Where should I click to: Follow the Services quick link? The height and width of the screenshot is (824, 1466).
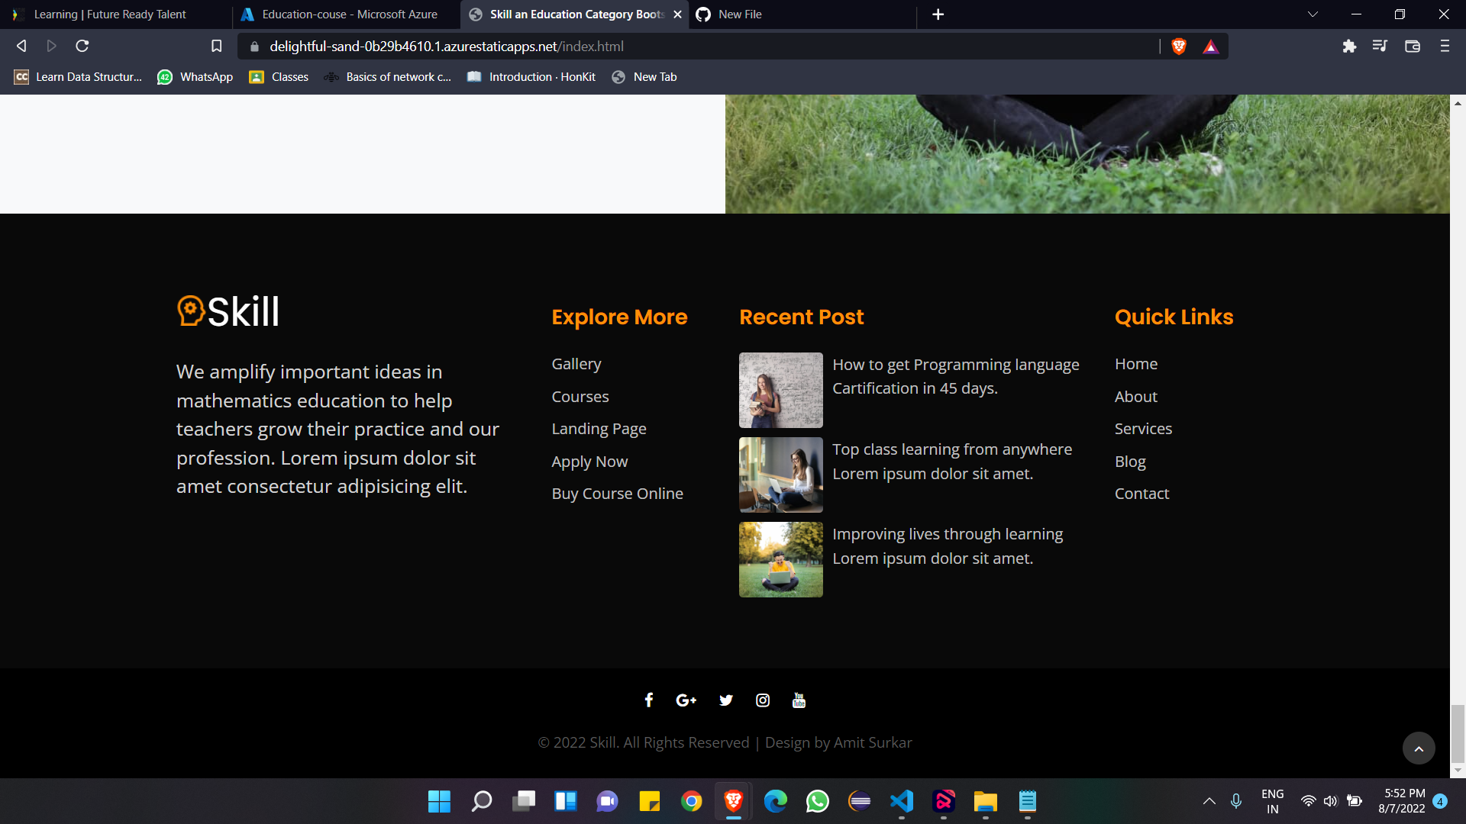pyautogui.click(x=1143, y=429)
